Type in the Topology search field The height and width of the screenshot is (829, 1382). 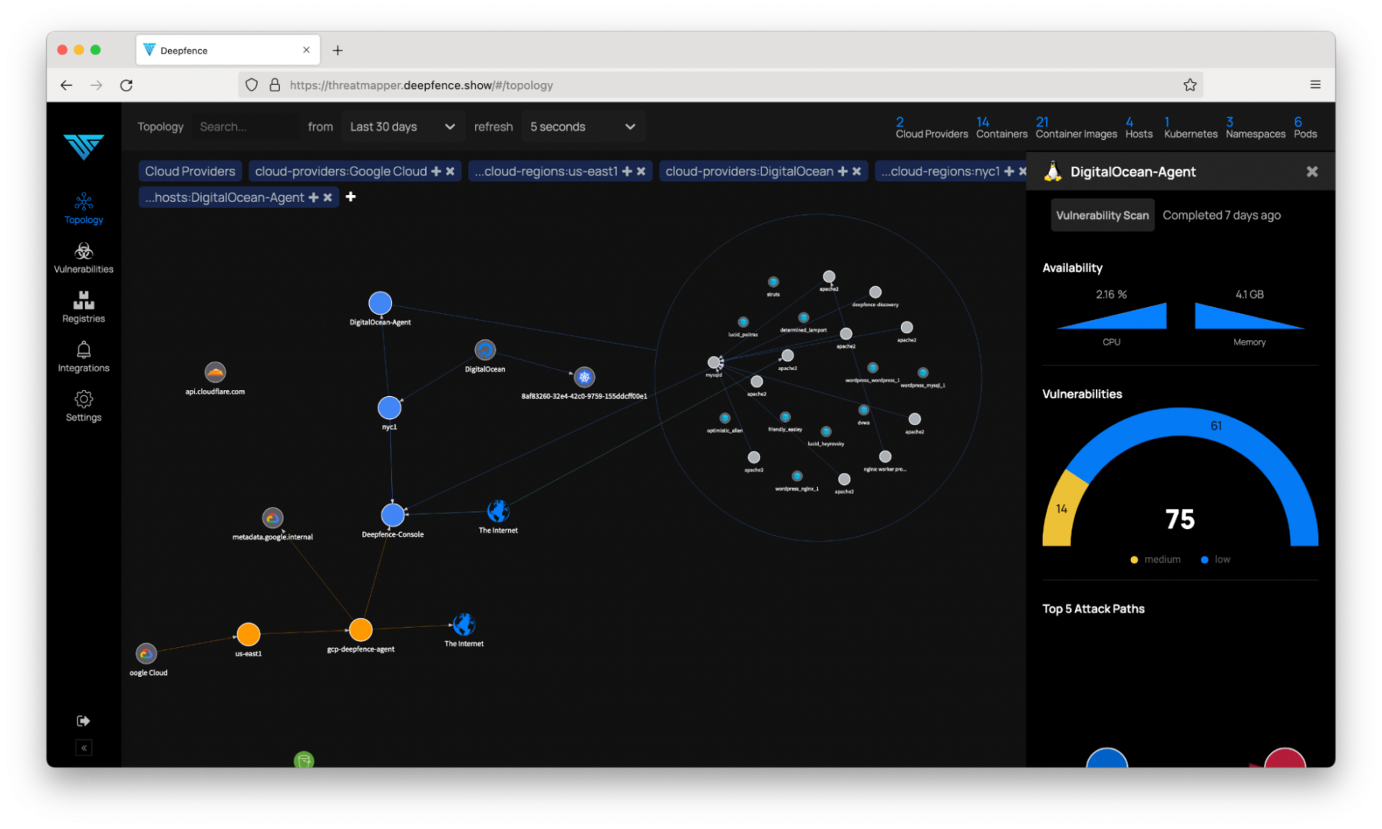[244, 127]
